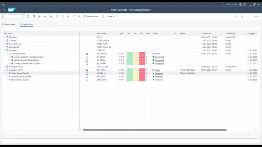Open the Active status link for ZRL_TRAIN
Image resolution: width=262 pixels, height=147 pixels.
click(158, 53)
